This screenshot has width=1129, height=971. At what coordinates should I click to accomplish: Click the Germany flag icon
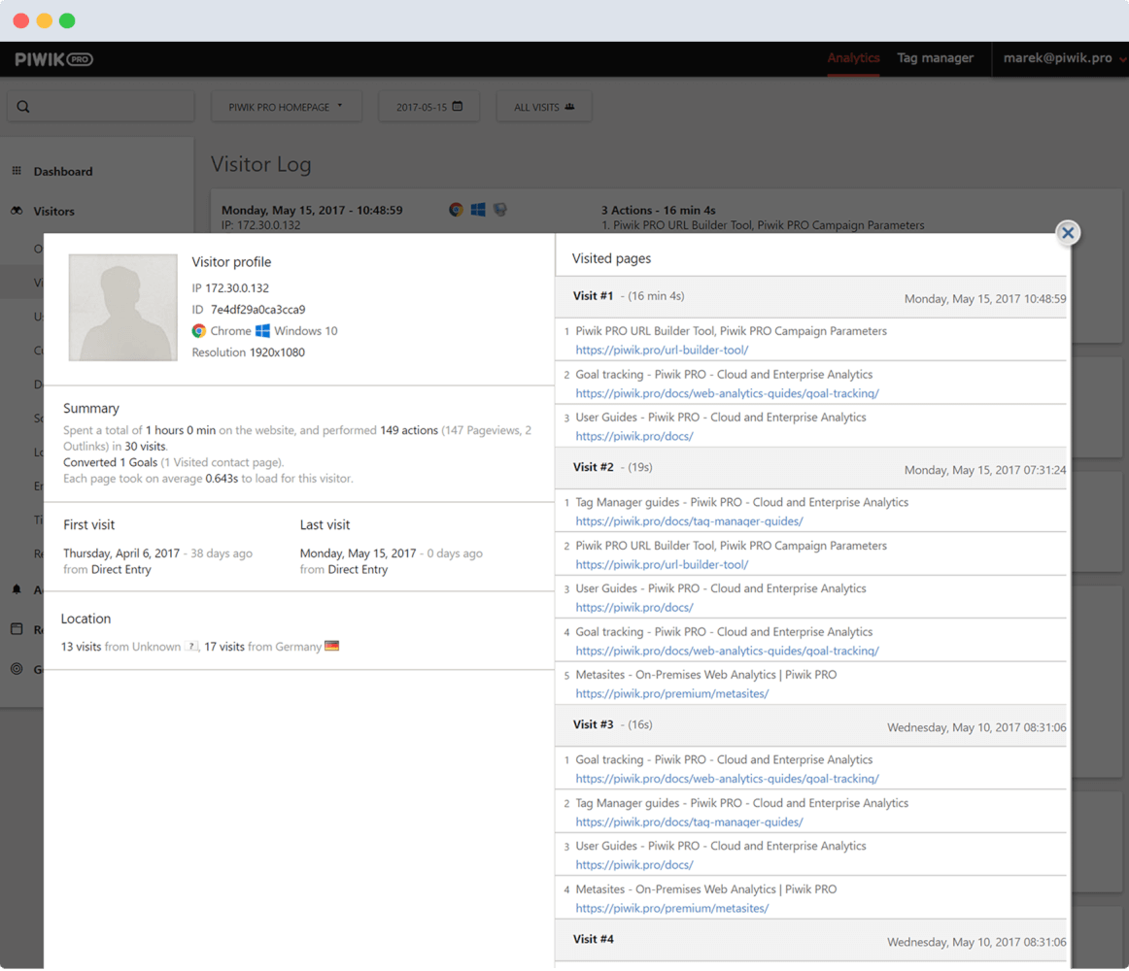click(x=332, y=646)
